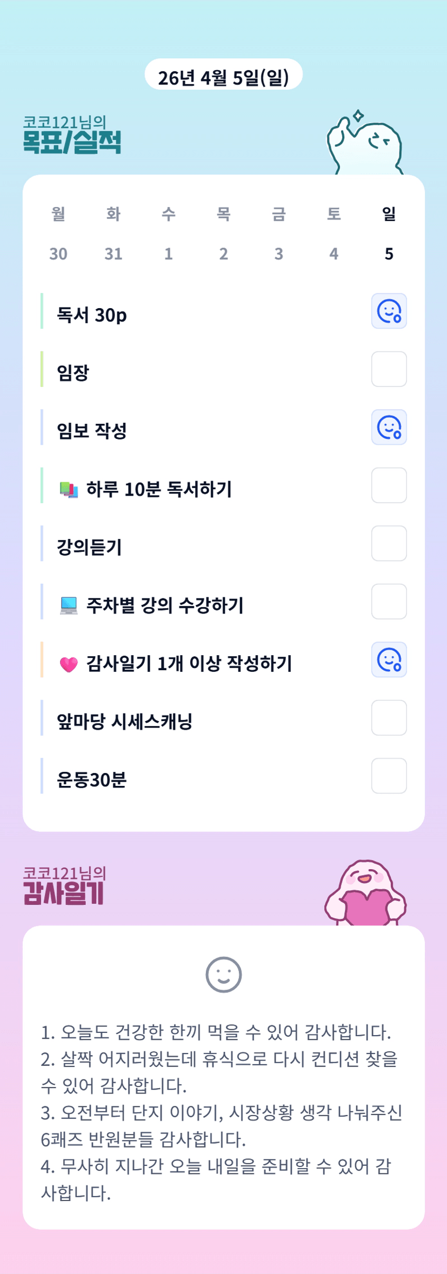
Task: Click the books emoji beside 하루 10분 독서하기
Action: click(x=69, y=490)
